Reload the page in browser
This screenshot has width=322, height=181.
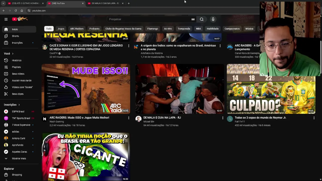(x=16, y=11)
